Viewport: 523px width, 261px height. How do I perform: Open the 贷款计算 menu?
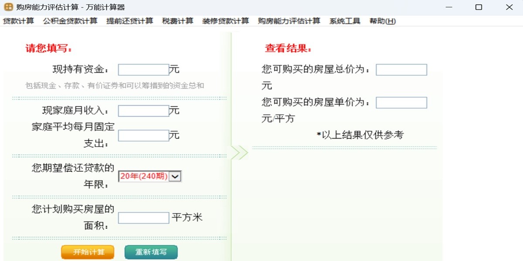(x=18, y=21)
